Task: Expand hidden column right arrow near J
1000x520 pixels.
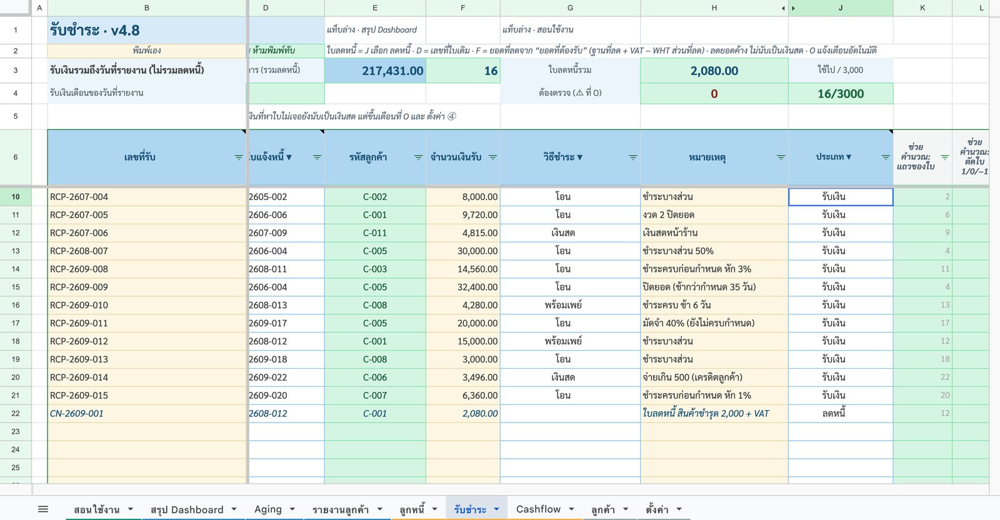Action: pos(794,8)
